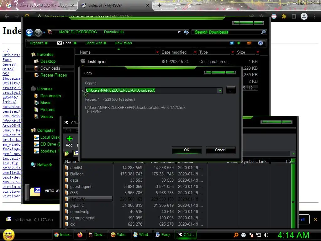The height and width of the screenshot is (241, 321).
Task: Open address bar history dropdown arrow
Action: pos(179,32)
